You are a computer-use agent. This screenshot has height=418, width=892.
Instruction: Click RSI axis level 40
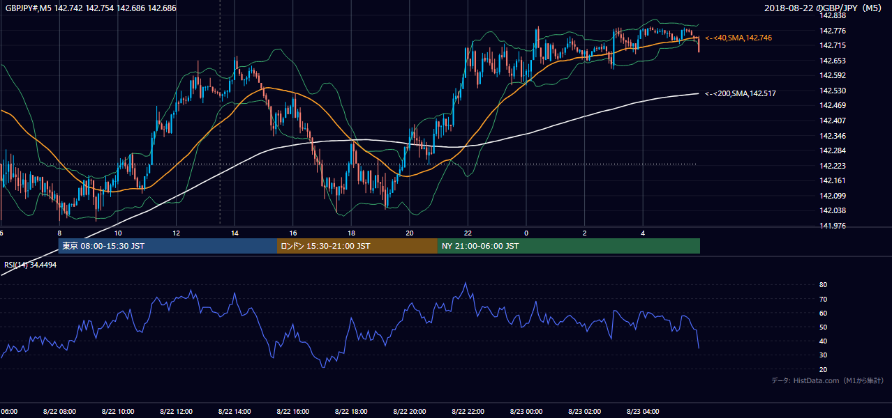pos(824,341)
